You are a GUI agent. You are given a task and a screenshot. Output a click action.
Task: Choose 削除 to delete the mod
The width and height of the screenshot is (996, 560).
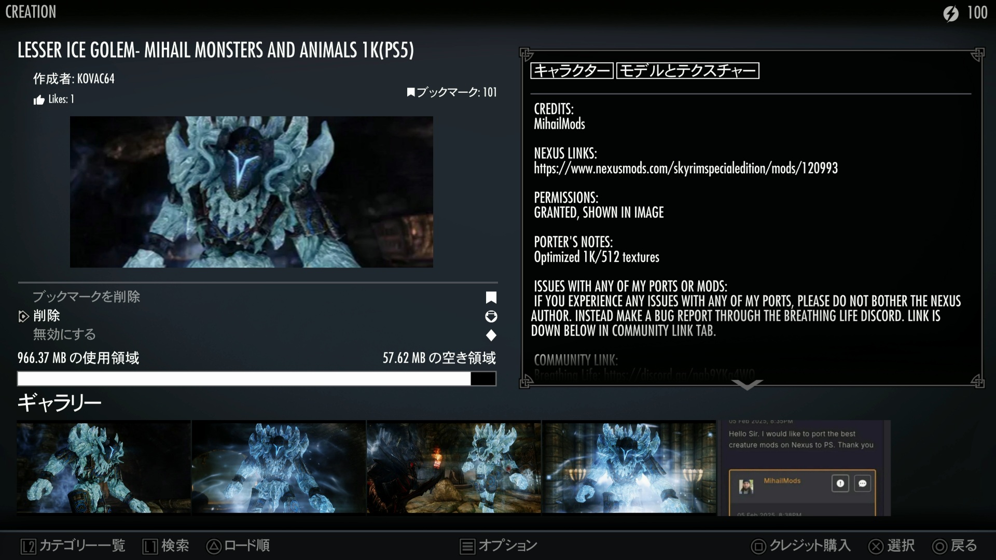pos(47,316)
